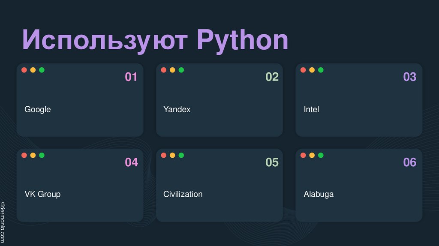The image size is (439, 246).
Task: Click the green number 05
Action: (x=272, y=162)
